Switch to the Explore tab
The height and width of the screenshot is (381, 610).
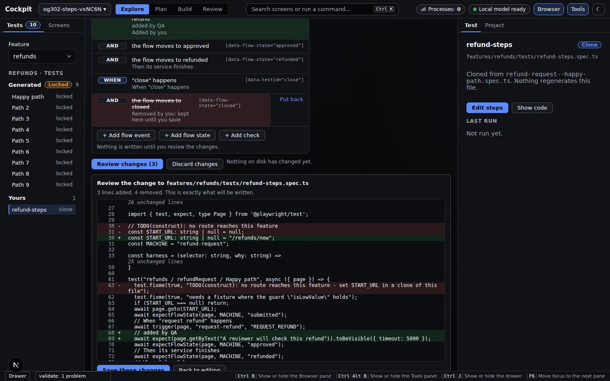click(132, 9)
